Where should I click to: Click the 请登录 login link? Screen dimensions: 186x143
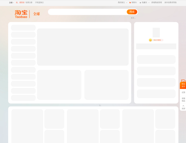click(x=22, y=3)
